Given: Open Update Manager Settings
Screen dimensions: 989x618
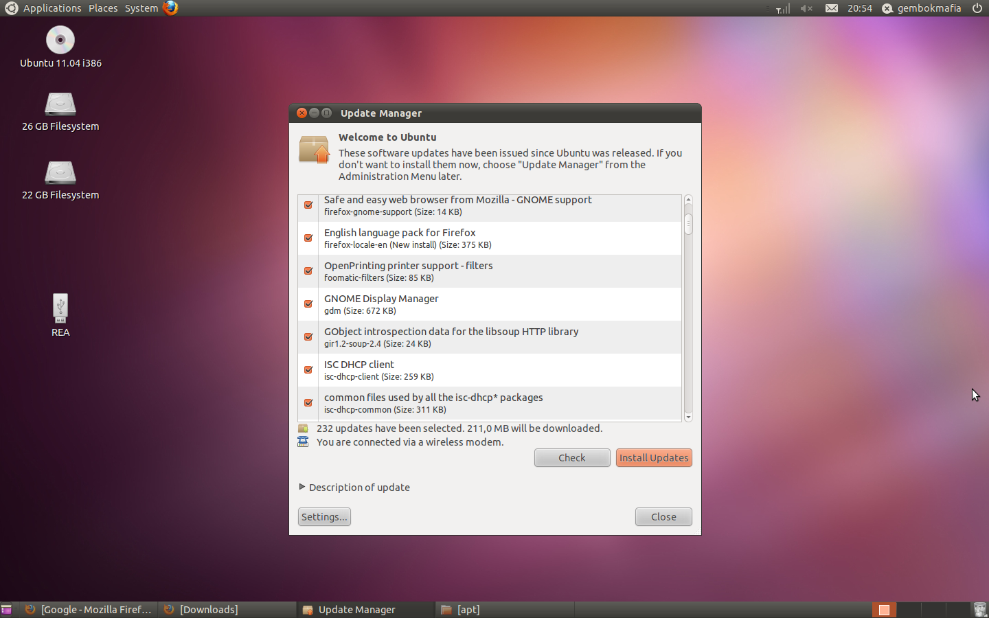Looking at the screenshot, I should pos(324,517).
